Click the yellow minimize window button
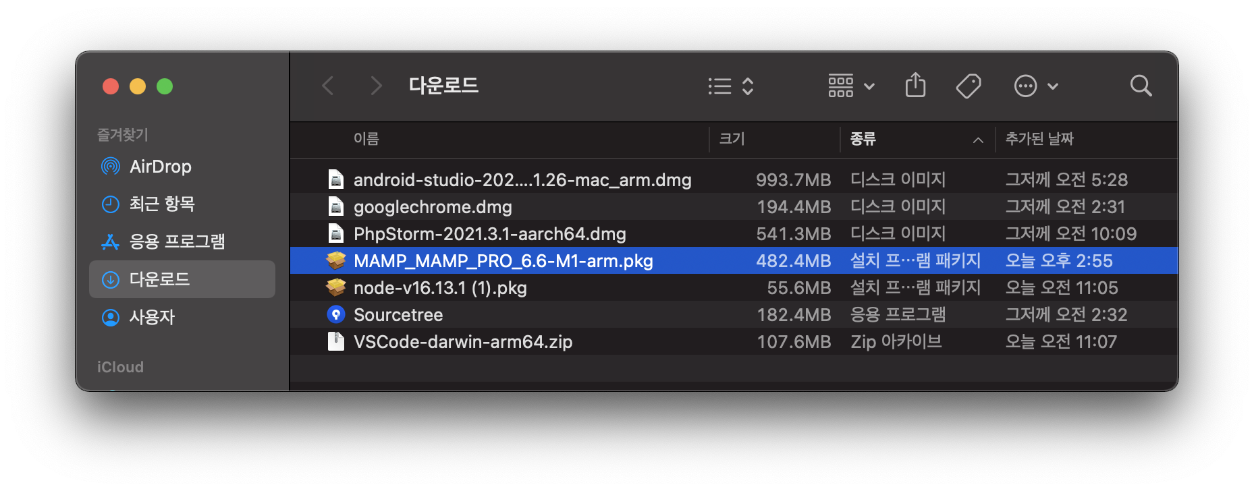The width and height of the screenshot is (1254, 491). (x=138, y=86)
